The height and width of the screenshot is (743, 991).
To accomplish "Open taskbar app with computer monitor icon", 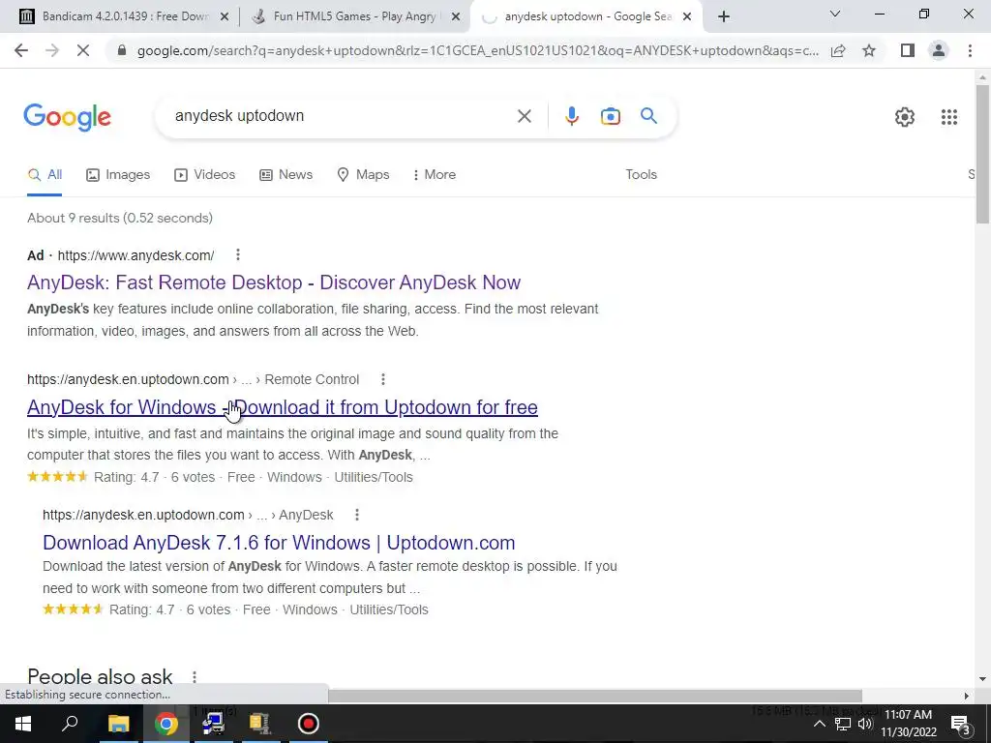I will (x=213, y=724).
